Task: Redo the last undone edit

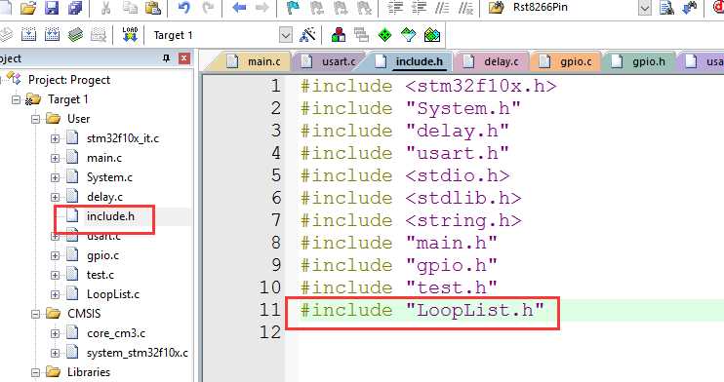Action: [208, 8]
